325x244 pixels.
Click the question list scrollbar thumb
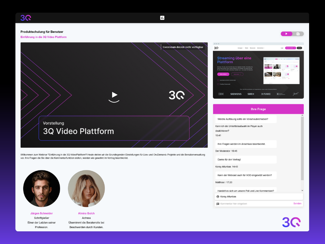[x=302, y=148]
